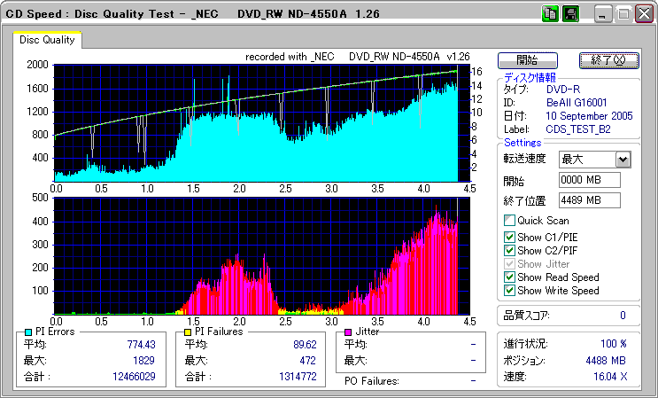Click the 開始 start position MB field
The width and height of the screenshot is (658, 398).
click(589, 180)
